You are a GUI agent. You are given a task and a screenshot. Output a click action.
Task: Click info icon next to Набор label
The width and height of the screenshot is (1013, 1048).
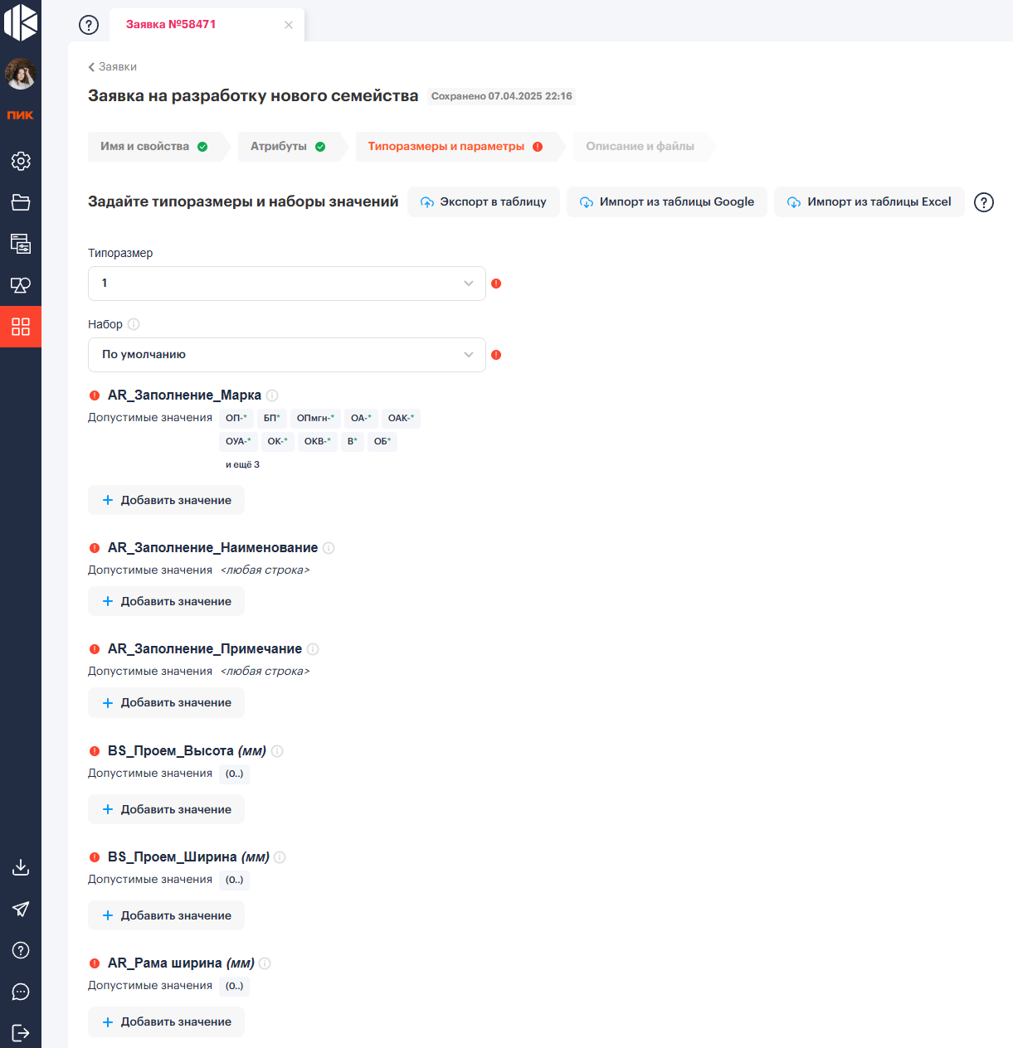coord(134,324)
